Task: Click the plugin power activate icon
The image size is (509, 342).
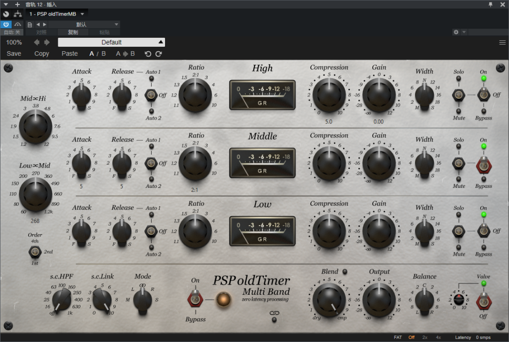Action: tap(6, 24)
